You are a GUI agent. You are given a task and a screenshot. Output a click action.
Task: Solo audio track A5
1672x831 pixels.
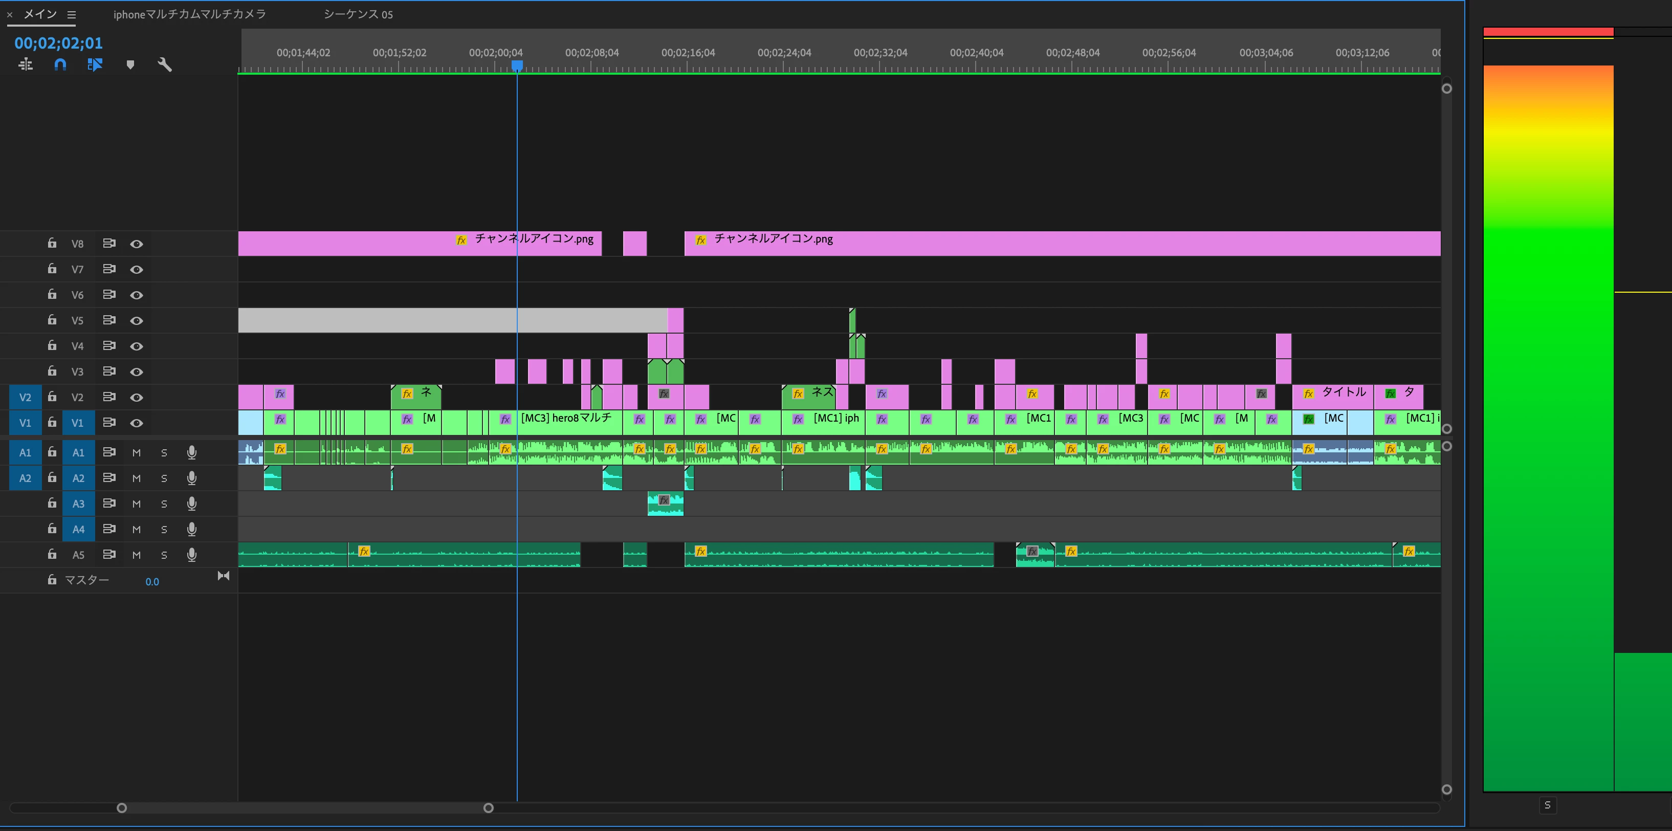tap(164, 555)
